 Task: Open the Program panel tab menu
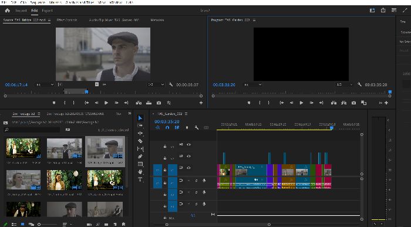pyautogui.click(x=254, y=20)
